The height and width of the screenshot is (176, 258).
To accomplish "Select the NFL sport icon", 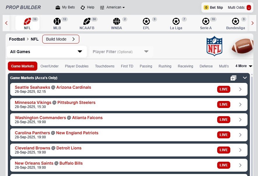I will point(27,21).
